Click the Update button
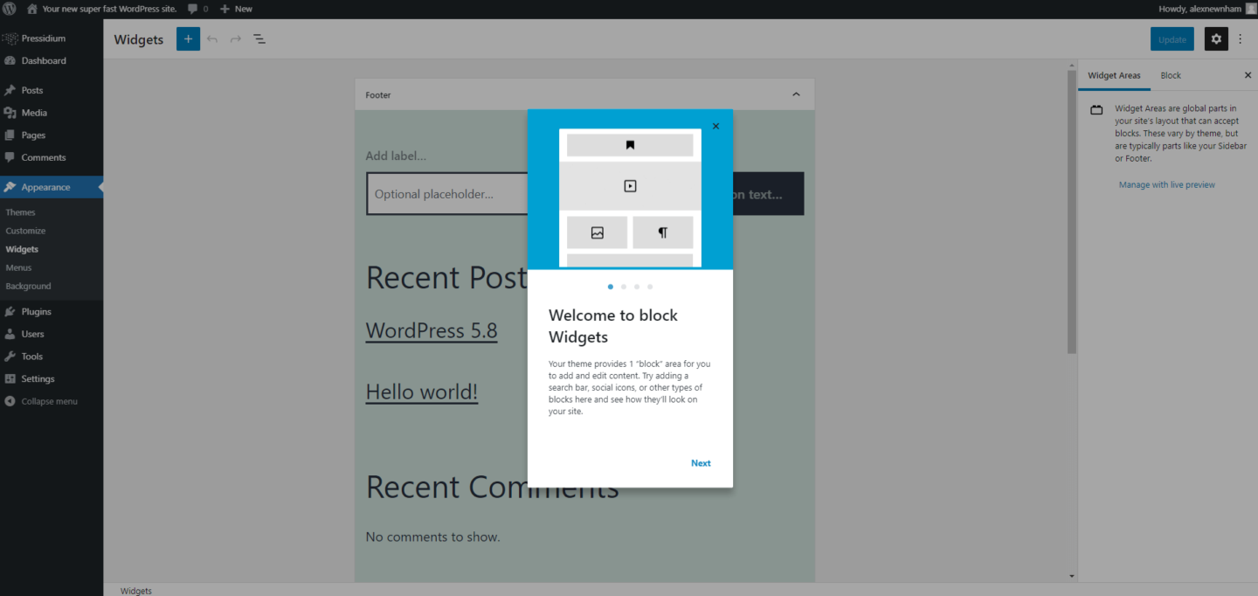 1172,39
